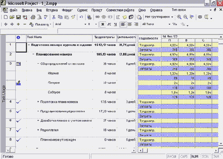The height and width of the screenshot is (159, 223).
Task: Click the Трудозатраты column header
Action: [x=105, y=38]
